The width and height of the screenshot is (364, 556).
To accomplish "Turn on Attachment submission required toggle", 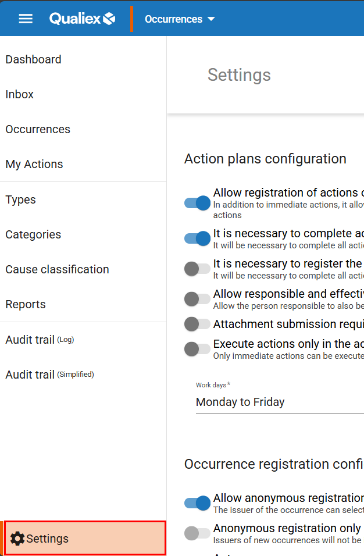I will [x=197, y=324].
